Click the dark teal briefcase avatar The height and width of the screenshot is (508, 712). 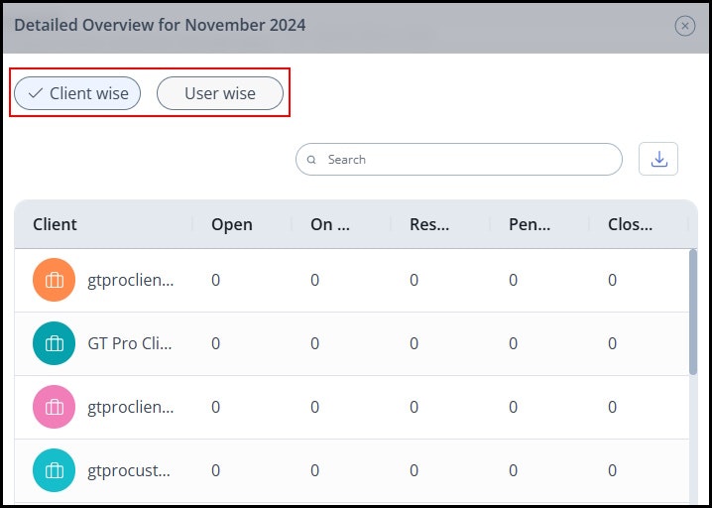54,343
